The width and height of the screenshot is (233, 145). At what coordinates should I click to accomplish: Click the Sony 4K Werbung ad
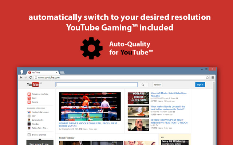175,142
